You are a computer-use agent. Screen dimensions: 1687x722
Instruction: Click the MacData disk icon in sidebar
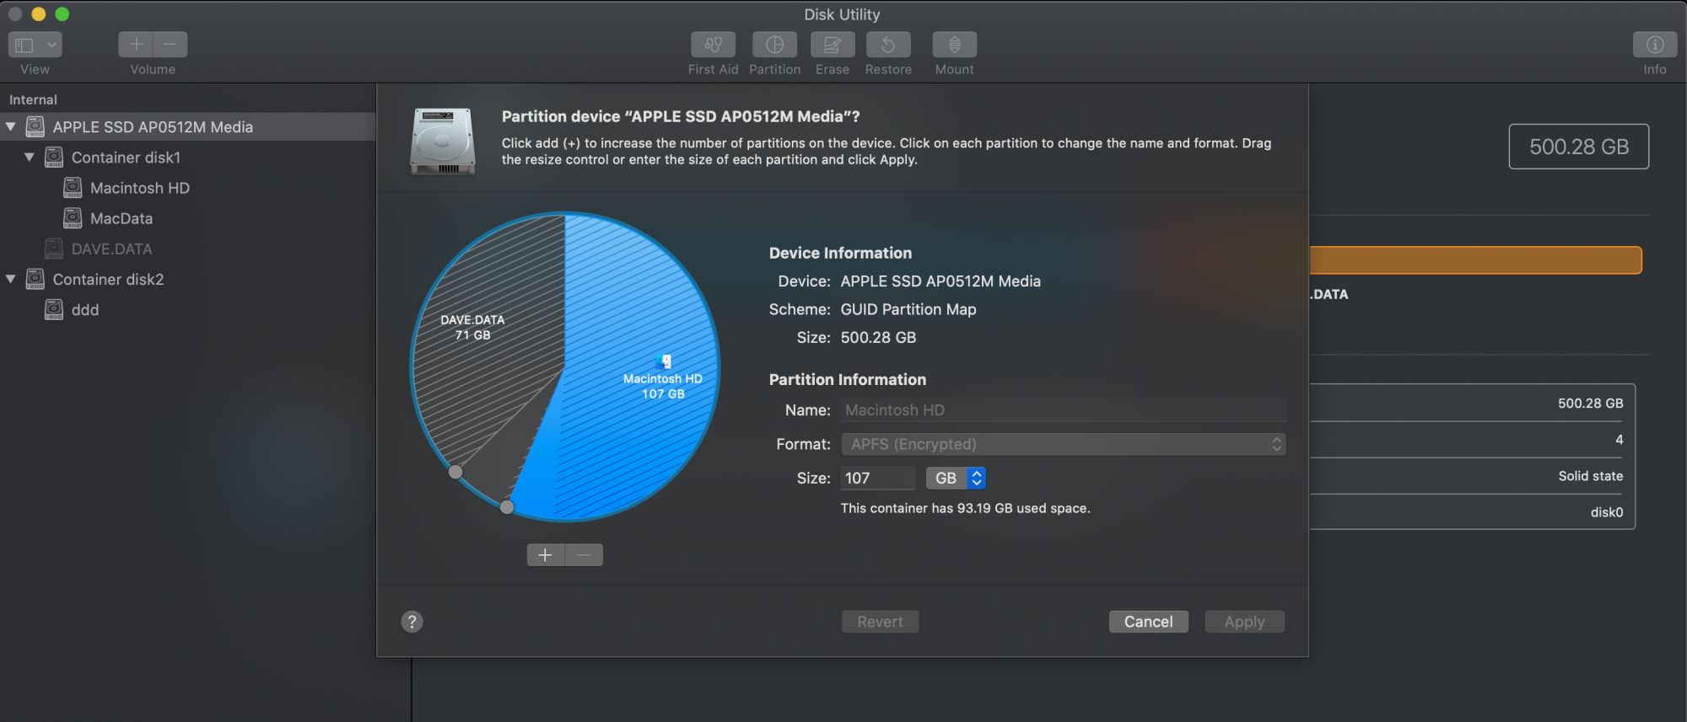(73, 218)
